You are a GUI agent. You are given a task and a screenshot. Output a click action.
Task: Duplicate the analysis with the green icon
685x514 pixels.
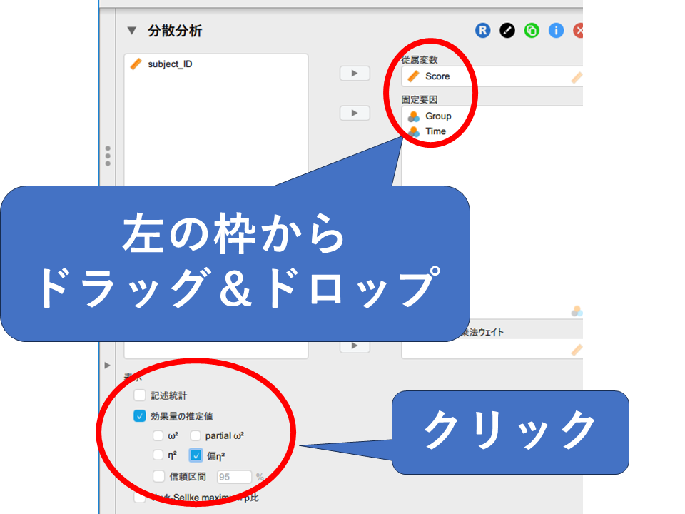[x=532, y=31]
